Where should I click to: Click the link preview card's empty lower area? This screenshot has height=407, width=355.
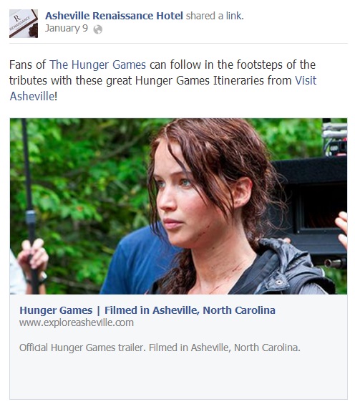[x=178, y=378]
